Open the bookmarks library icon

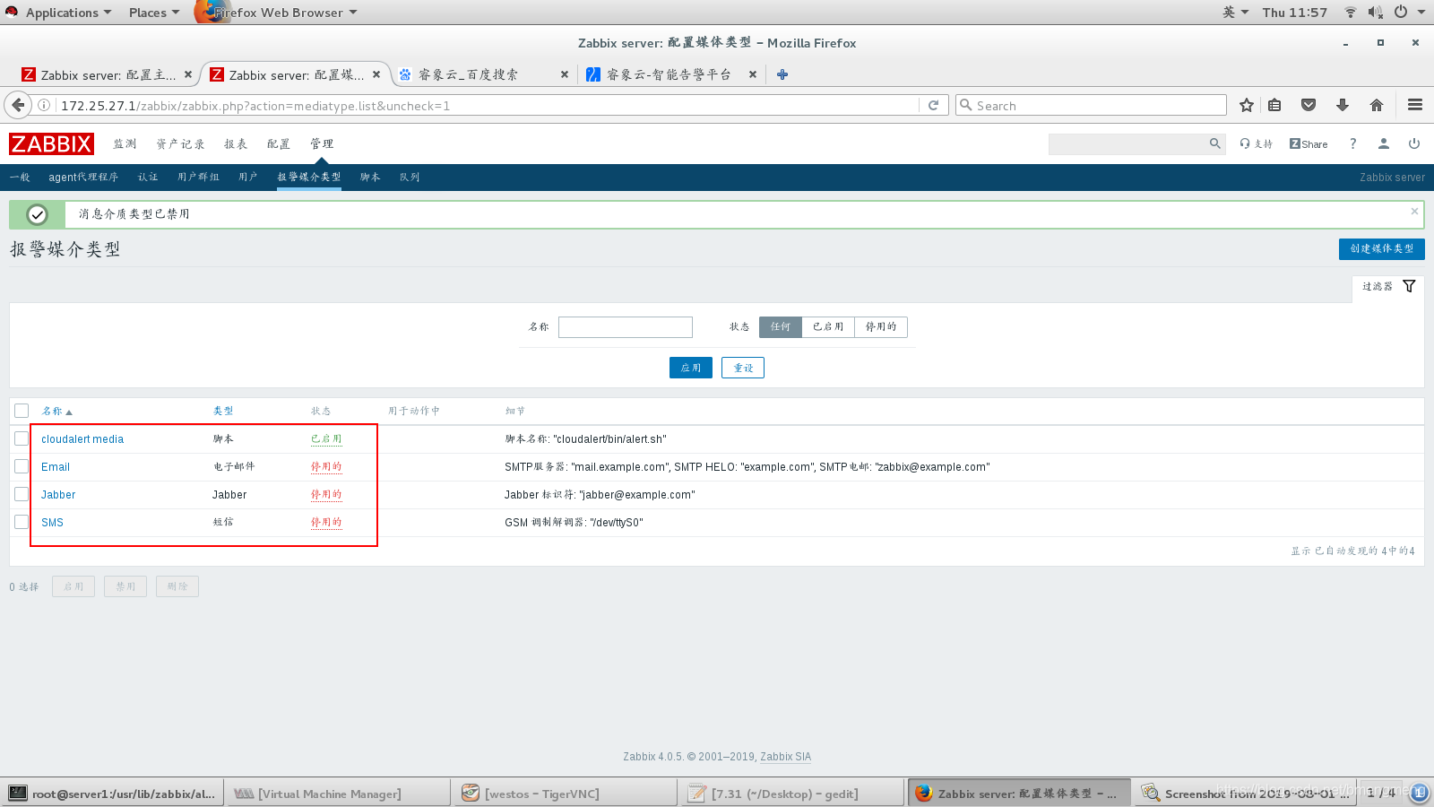point(1274,105)
